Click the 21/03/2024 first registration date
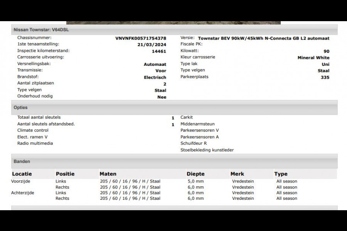Viewport: 347px width, 231px height. (x=152, y=45)
